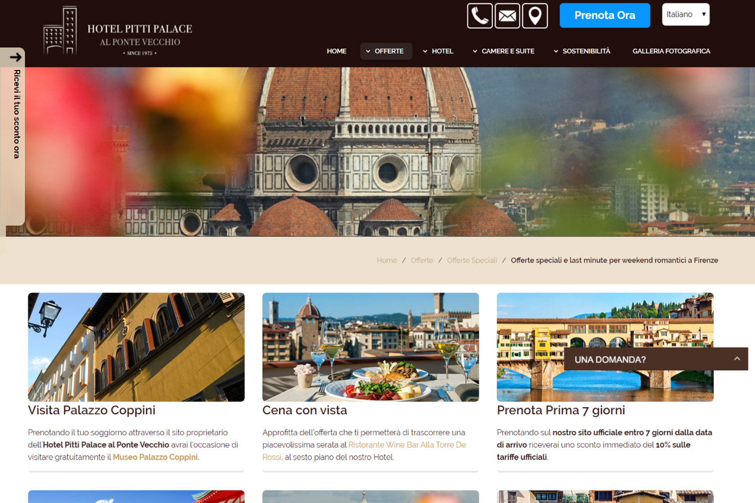Open the Palazzo Coppini offer photo
Image resolution: width=755 pixels, height=503 pixels.
click(136, 347)
